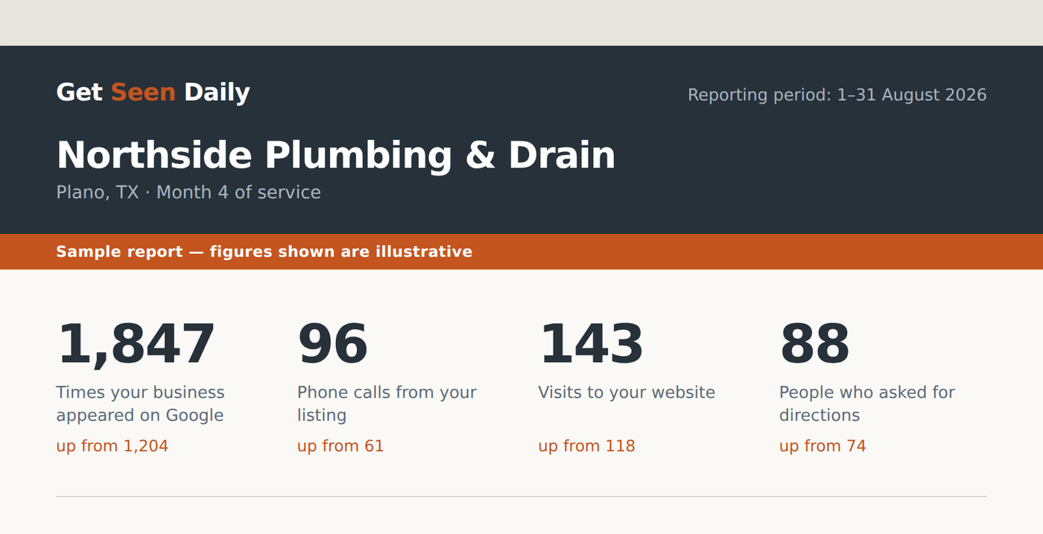The image size is (1043, 534).
Task: Click the Sample report illustrative figures banner
Action: 521,252
